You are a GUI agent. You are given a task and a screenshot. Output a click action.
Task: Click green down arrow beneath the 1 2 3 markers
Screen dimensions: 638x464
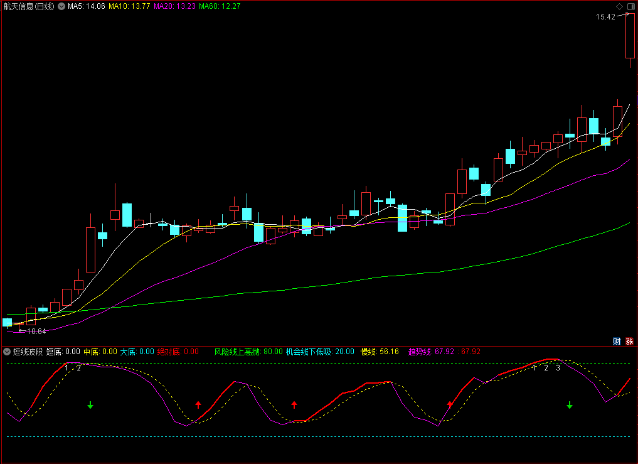point(570,405)
